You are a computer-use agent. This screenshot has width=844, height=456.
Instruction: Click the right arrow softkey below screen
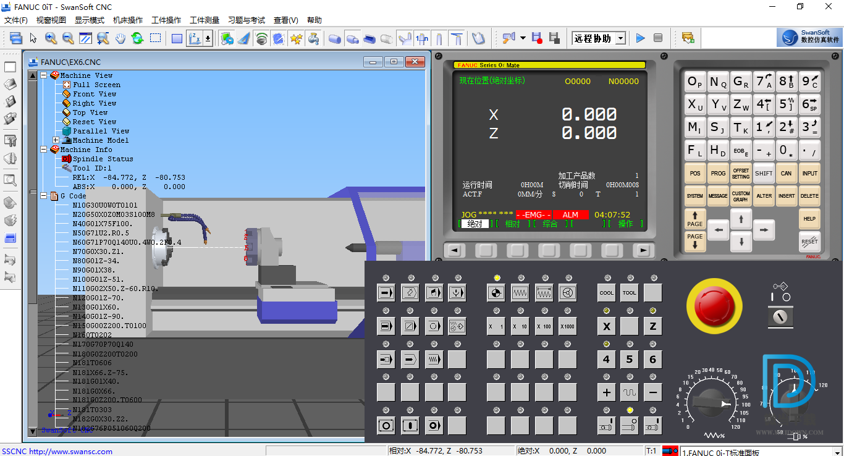pyautogui.click(x=644, y=250)
